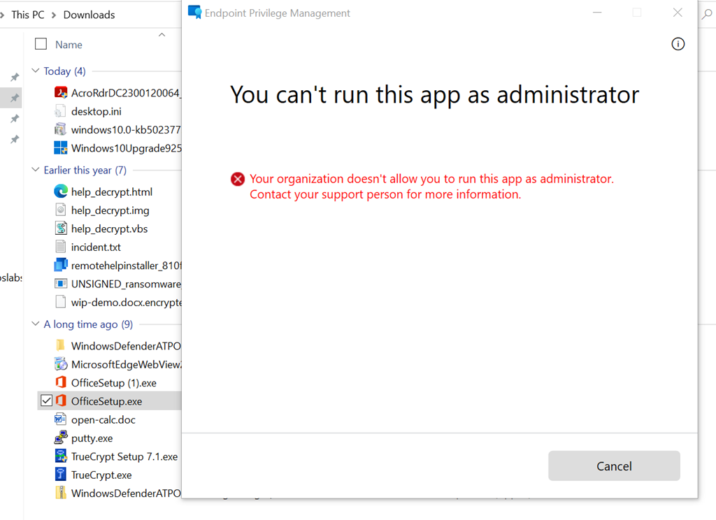Click the Edge icon for help_decrypt.html
716x520 pixels.
click(x=60, y=192)
